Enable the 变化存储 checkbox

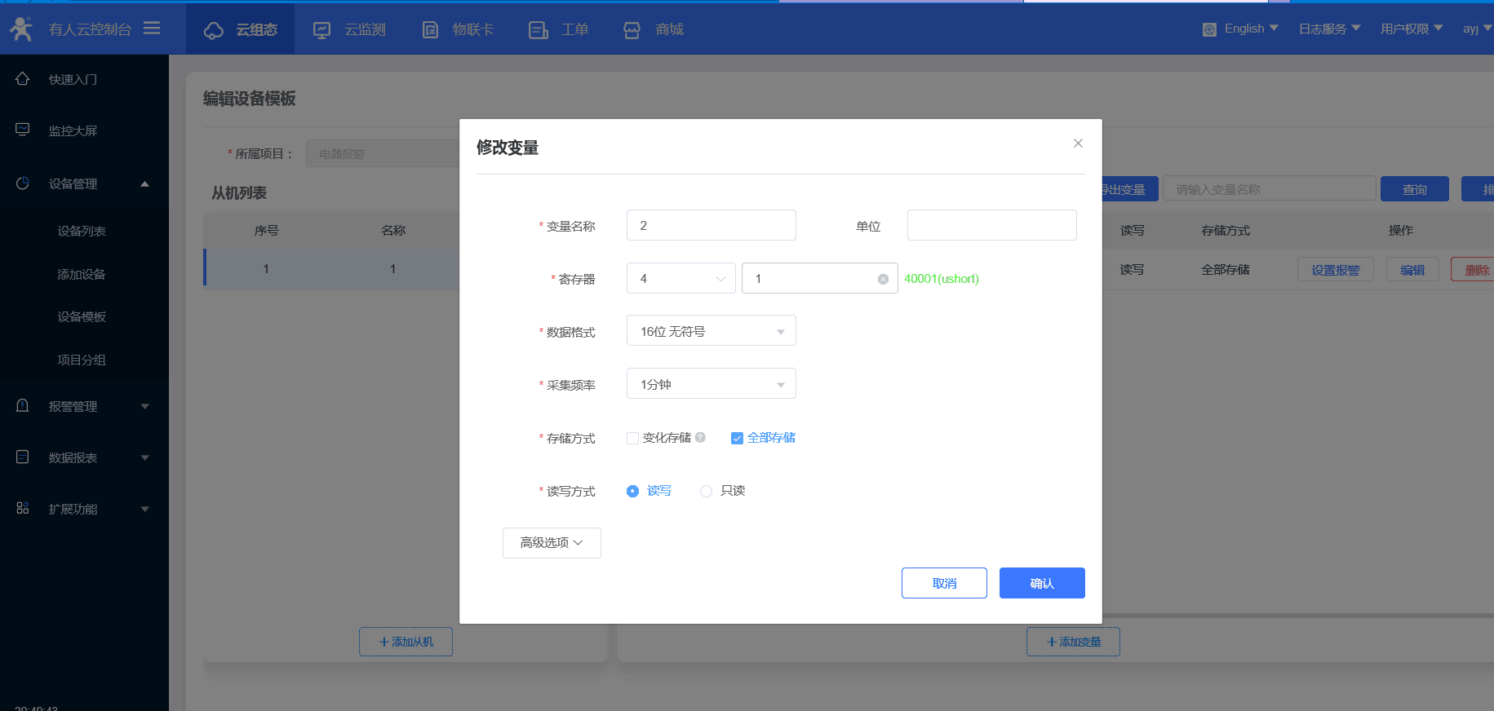[632, 438]
